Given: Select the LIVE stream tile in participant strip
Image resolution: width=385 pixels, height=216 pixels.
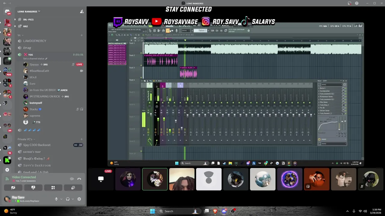Looking at the screenshot, I should point(101,179).
